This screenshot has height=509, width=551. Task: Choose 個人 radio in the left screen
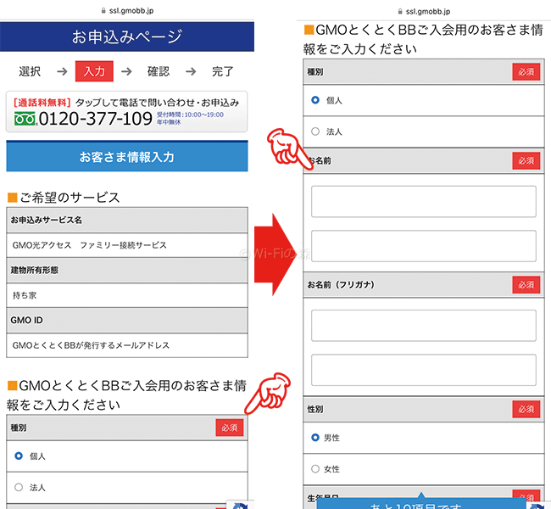pos(19,456)
